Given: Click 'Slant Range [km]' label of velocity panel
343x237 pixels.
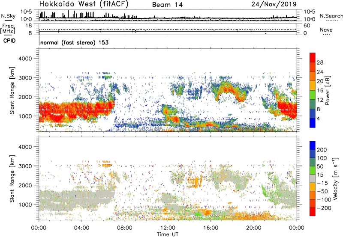Looking at the screenshot, I should [12, 178].
